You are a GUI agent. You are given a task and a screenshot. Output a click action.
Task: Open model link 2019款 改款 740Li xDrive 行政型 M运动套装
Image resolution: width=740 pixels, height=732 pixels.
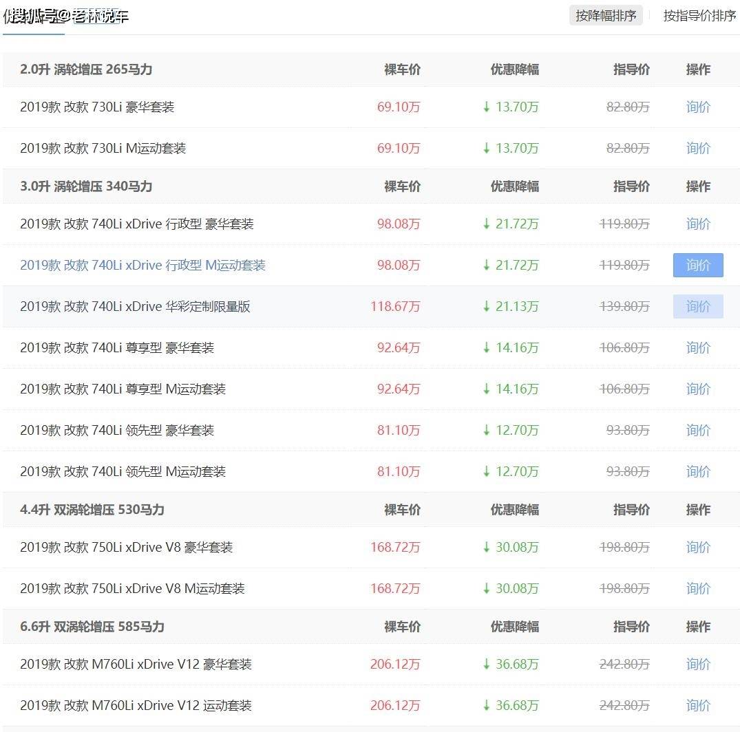point(142,266)
